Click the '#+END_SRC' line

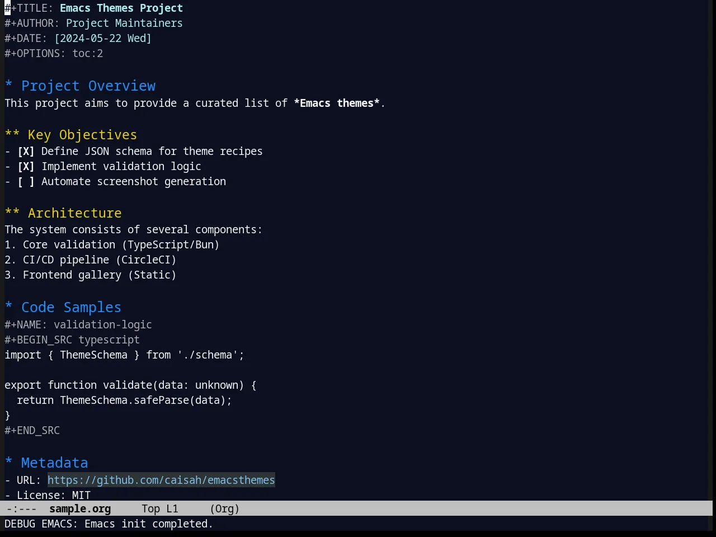32,431
